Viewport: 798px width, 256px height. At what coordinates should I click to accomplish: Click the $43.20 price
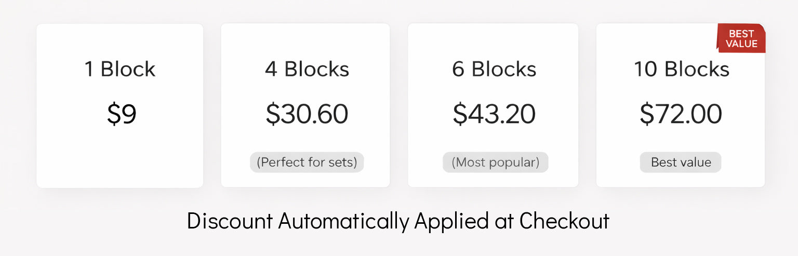click(x=494, y=114)
